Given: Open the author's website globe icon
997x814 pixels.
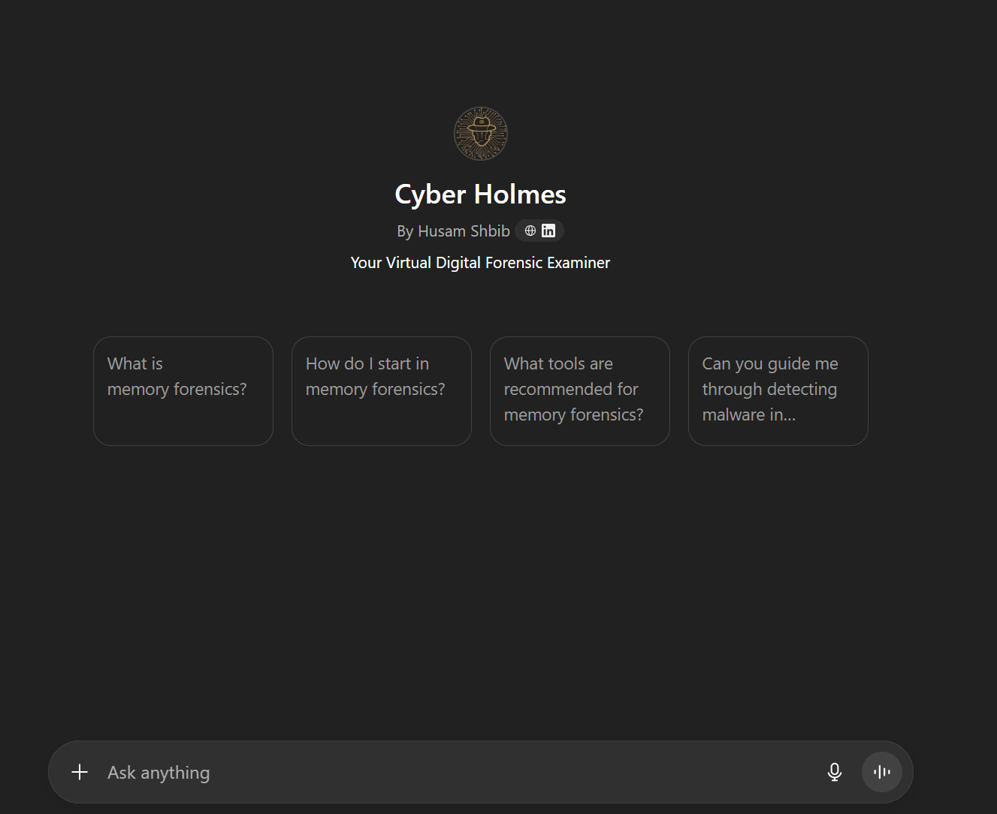Looking at the screenshot, I should click(x=530, y=231).
